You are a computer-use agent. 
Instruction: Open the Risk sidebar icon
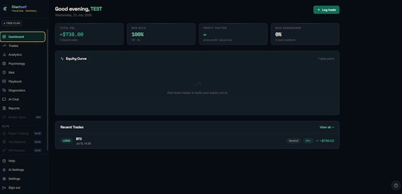coord(4,72)
